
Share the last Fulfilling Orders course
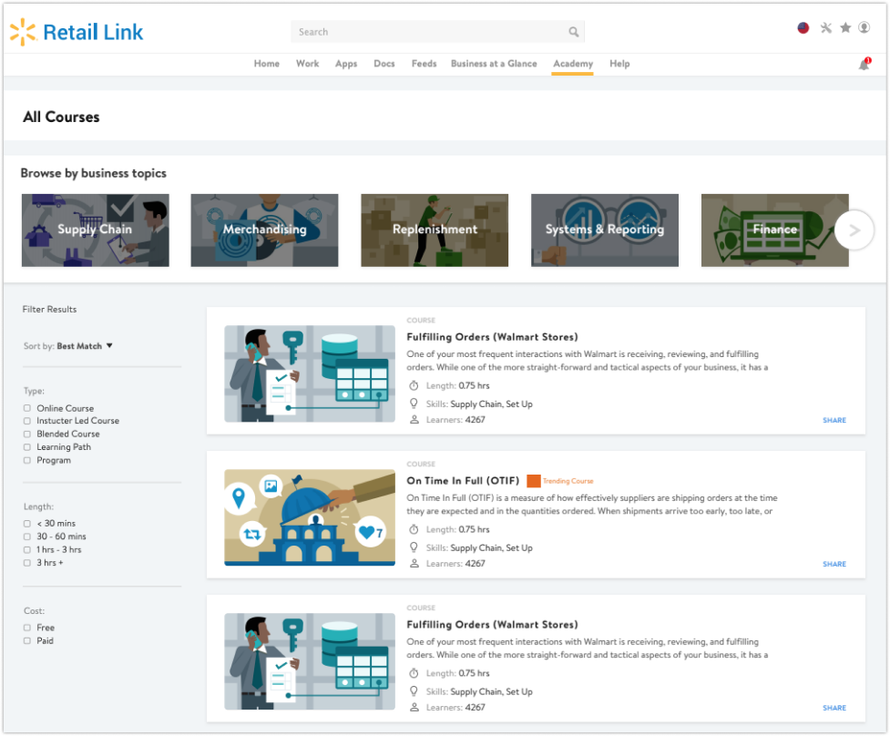tap(834, 708)
